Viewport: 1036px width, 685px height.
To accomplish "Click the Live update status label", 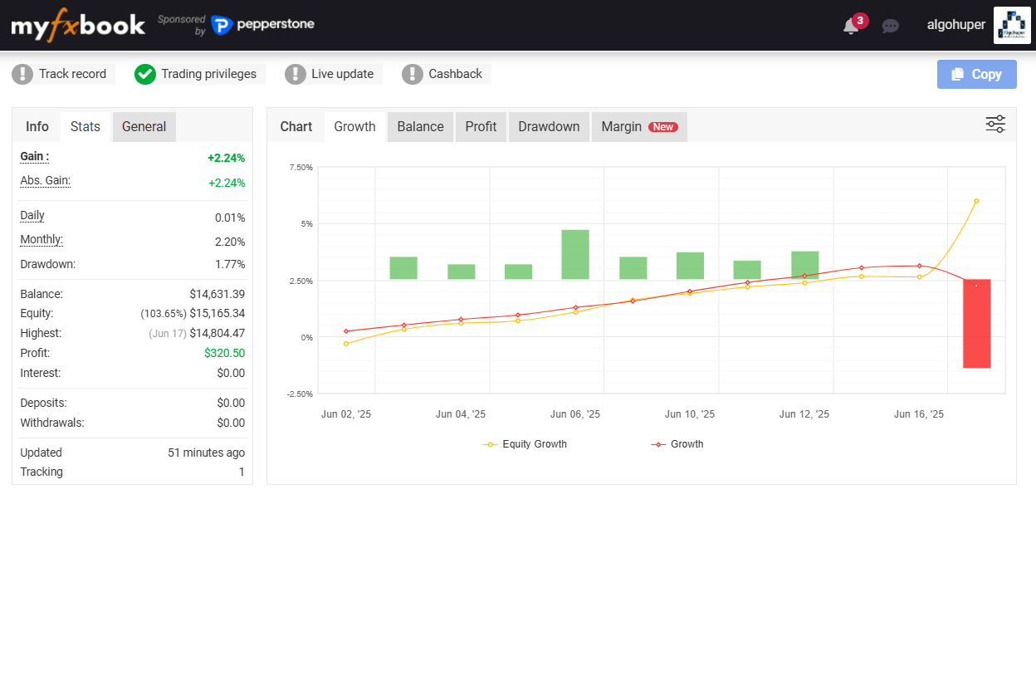I will coord(342,74).
